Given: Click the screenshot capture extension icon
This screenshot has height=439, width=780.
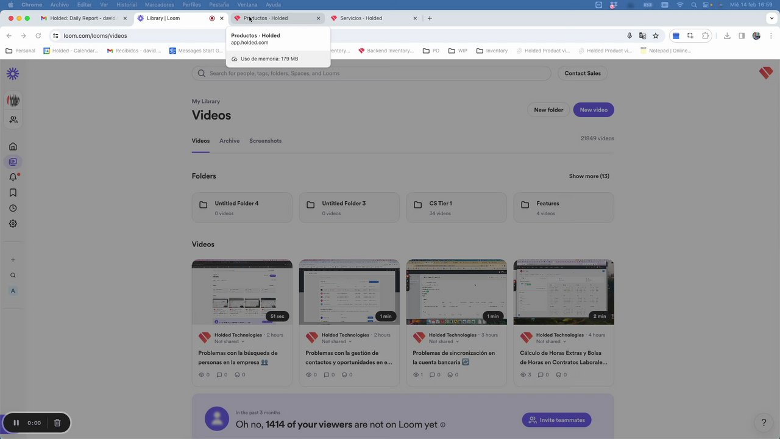Looking at the screenshot, I should (690, 35).
